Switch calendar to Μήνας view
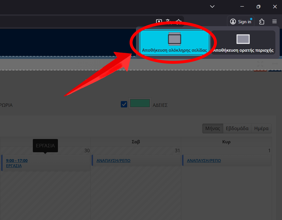Image resolution: width=282 pixels, height=220 pixels. (213, 128)
